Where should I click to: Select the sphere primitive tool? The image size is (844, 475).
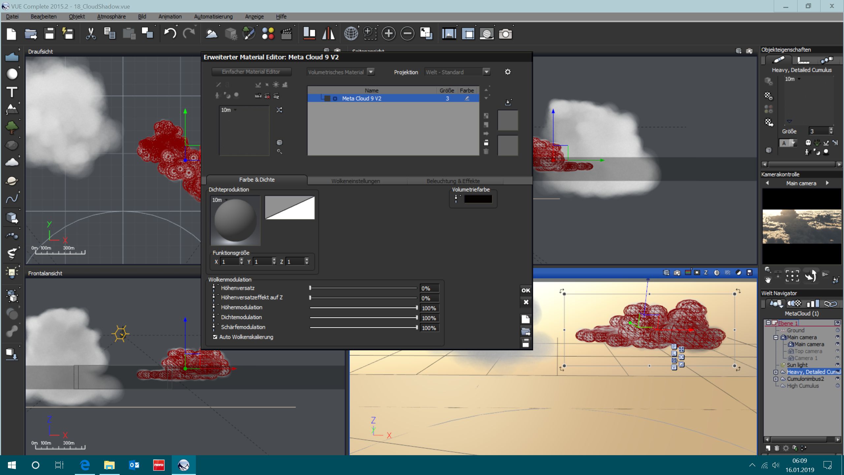(x=12, y=74)
